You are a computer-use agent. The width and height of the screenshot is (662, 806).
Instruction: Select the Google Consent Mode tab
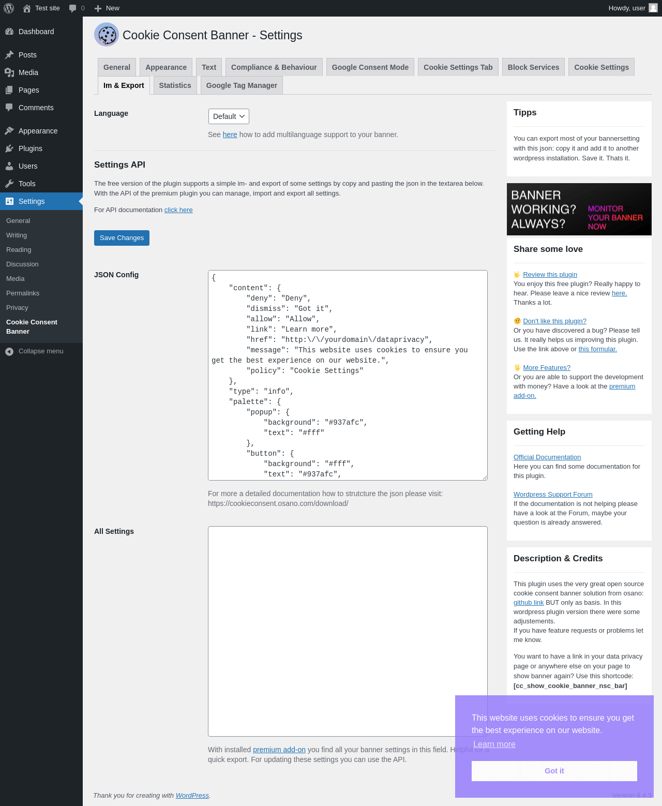[x=370, y=67]
